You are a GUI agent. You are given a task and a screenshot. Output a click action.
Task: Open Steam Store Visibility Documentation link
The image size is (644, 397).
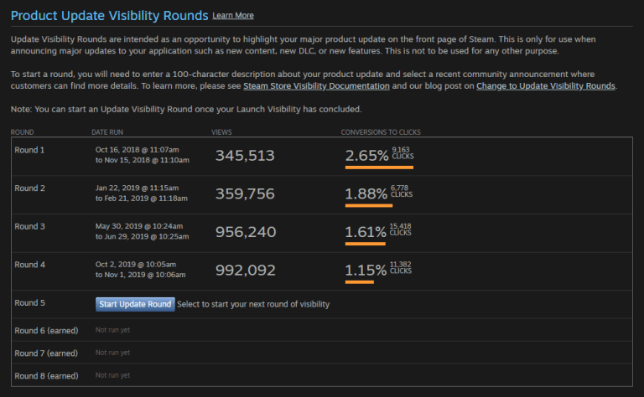[x=325, y=86]
